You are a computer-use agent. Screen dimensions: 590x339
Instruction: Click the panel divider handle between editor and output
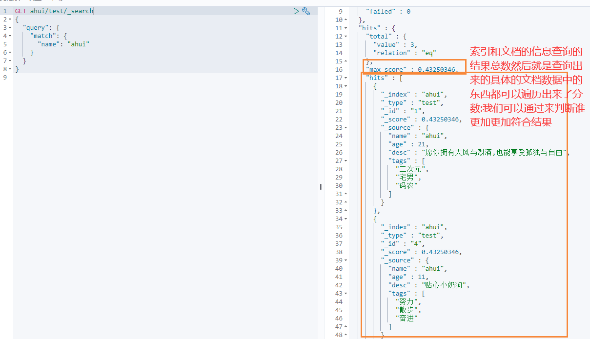(321, 186)
